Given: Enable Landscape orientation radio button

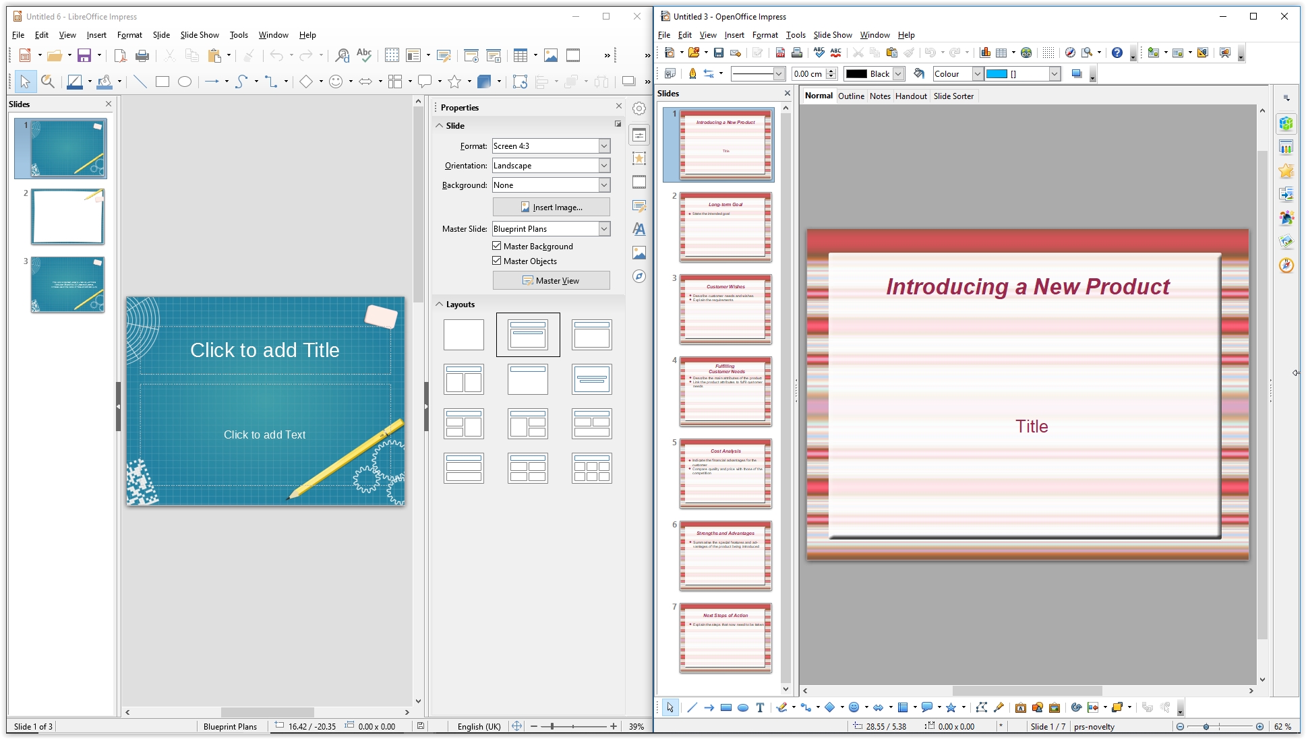Looking at the screenshot, I should point(549,165).
